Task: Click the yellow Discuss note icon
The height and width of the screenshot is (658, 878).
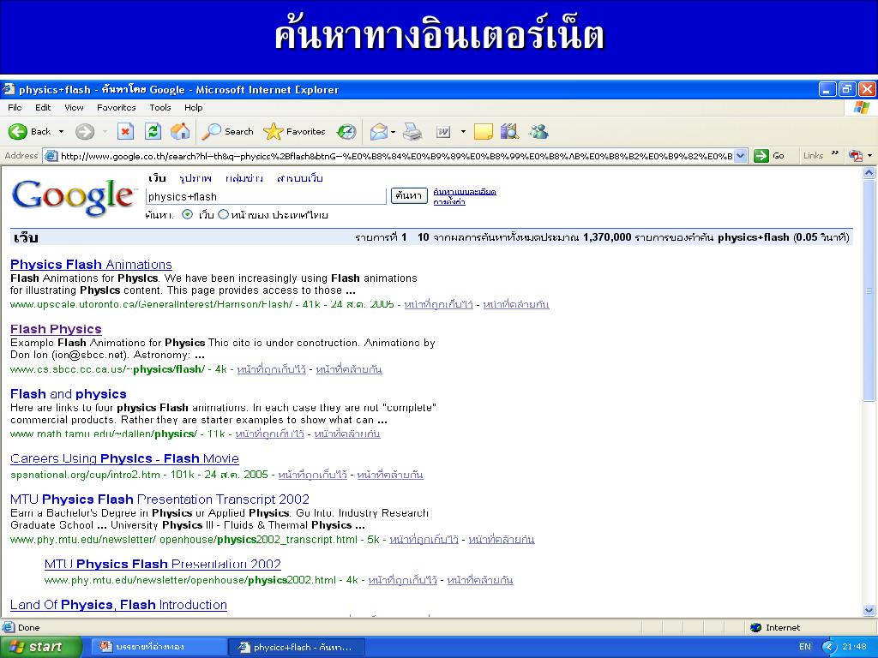Action: [483, 132]
